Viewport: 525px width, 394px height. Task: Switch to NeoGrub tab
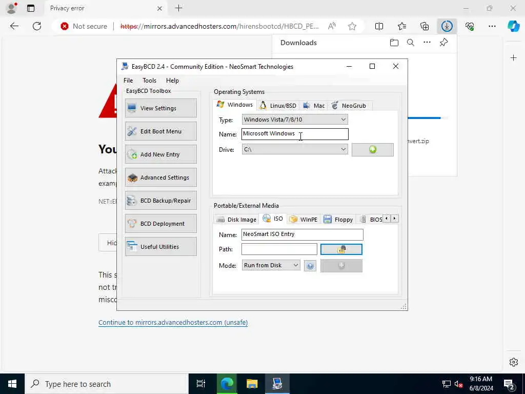pyautogui.click(x=349, y=106)
